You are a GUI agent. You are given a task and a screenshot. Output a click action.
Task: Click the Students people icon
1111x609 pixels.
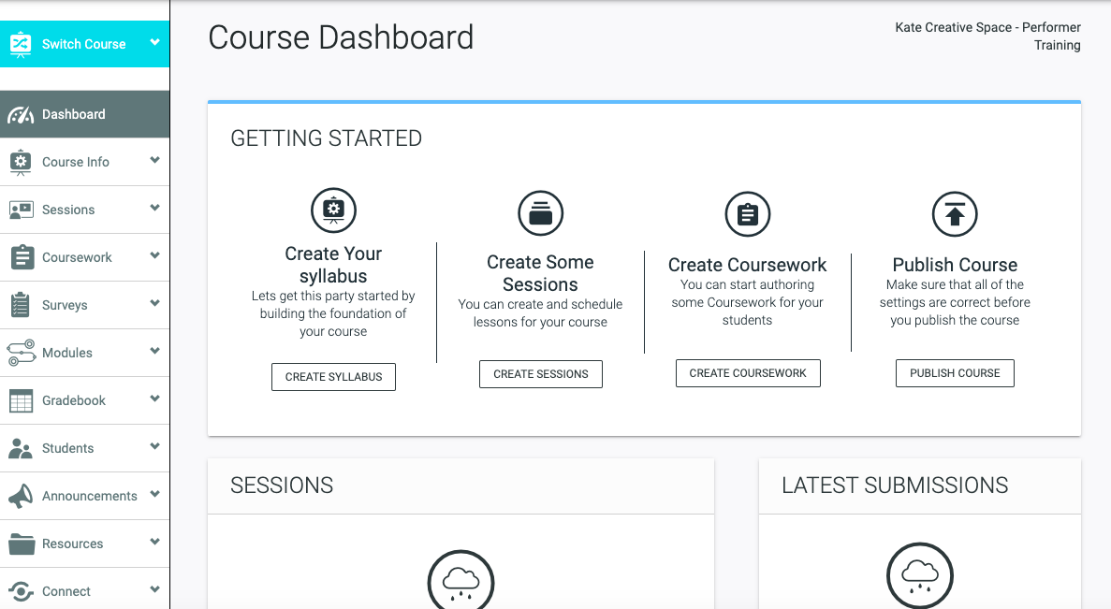pos(21,449)
